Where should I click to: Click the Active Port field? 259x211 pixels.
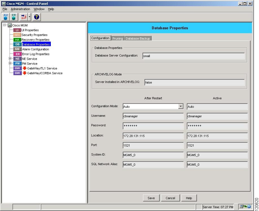coord(217,145)
